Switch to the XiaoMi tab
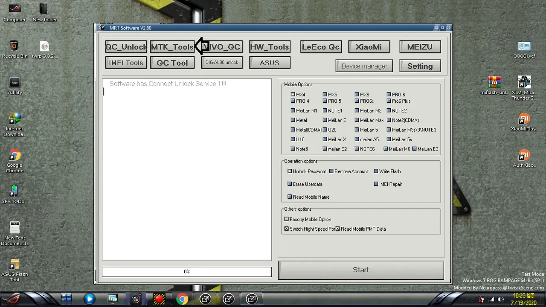Image resolution: width=546 pixels, height=307 pixels. coord(369,47)
